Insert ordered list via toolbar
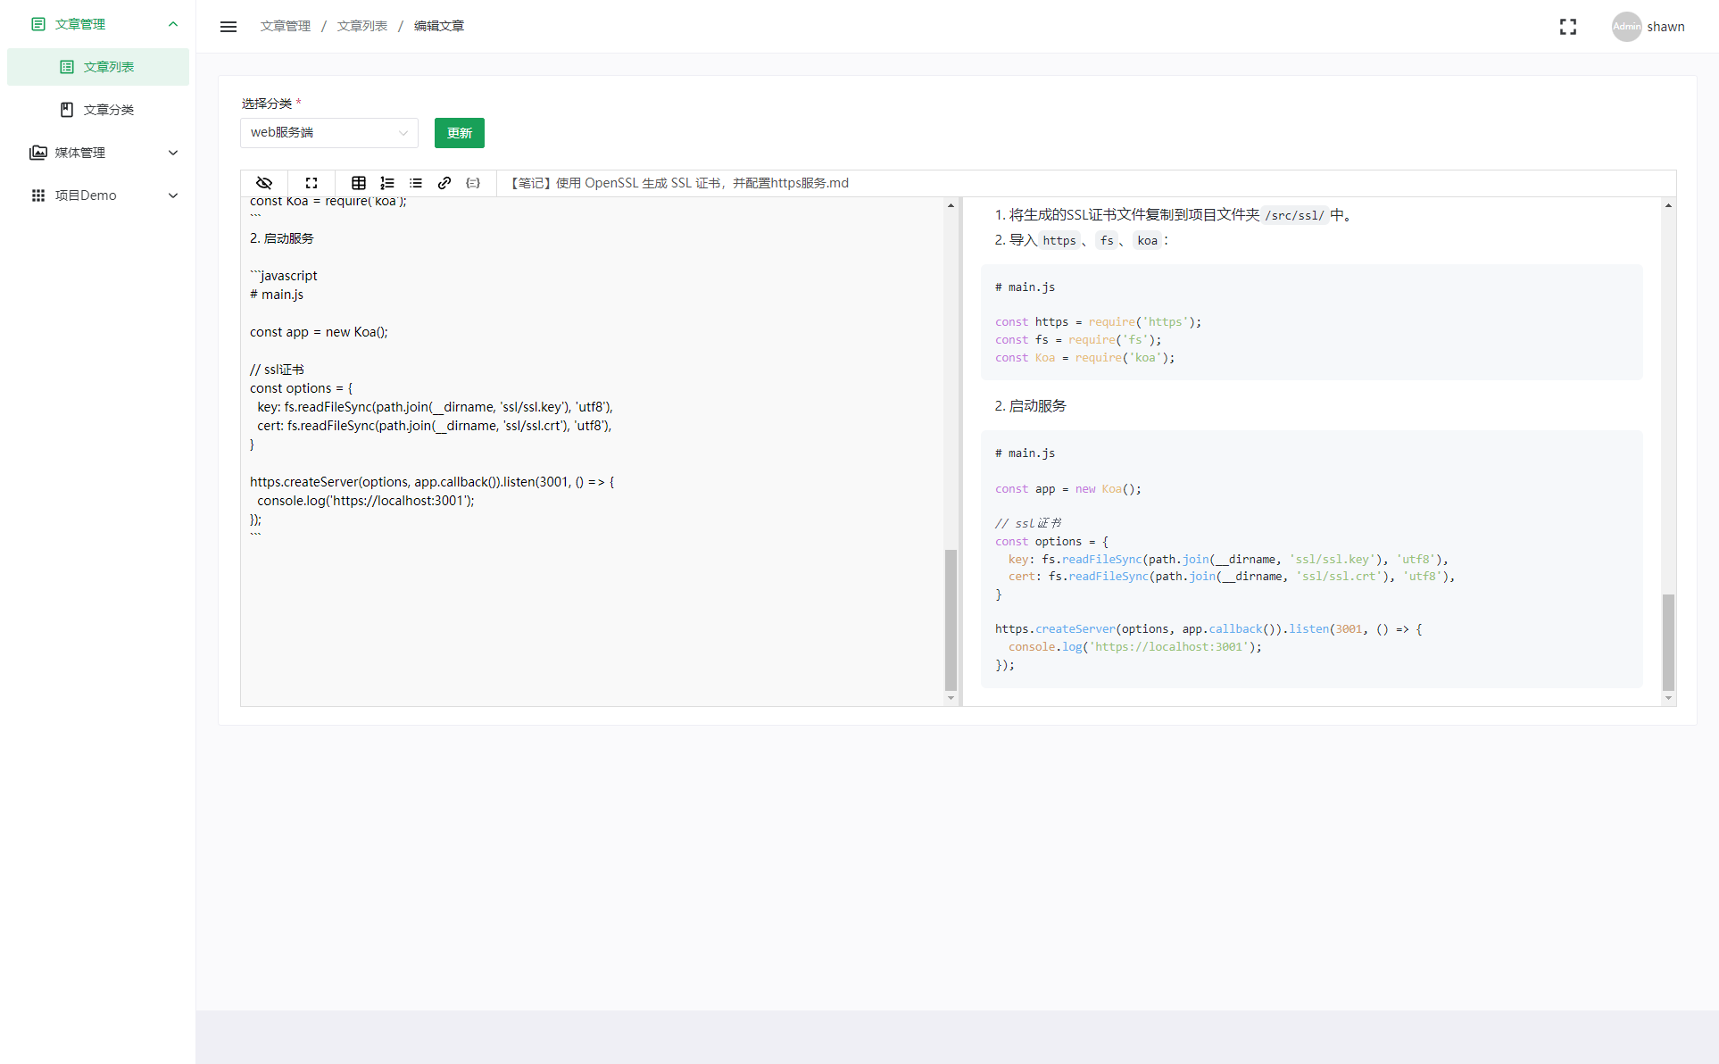 [x=387, y=183]
